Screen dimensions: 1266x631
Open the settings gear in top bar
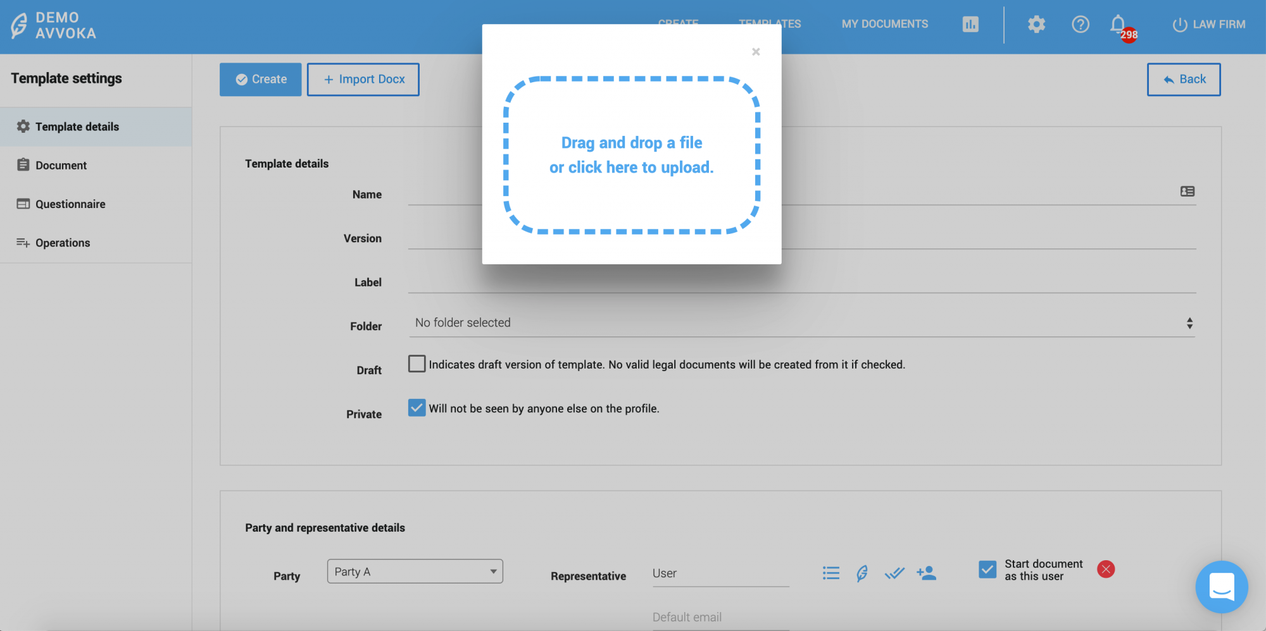1036,25
